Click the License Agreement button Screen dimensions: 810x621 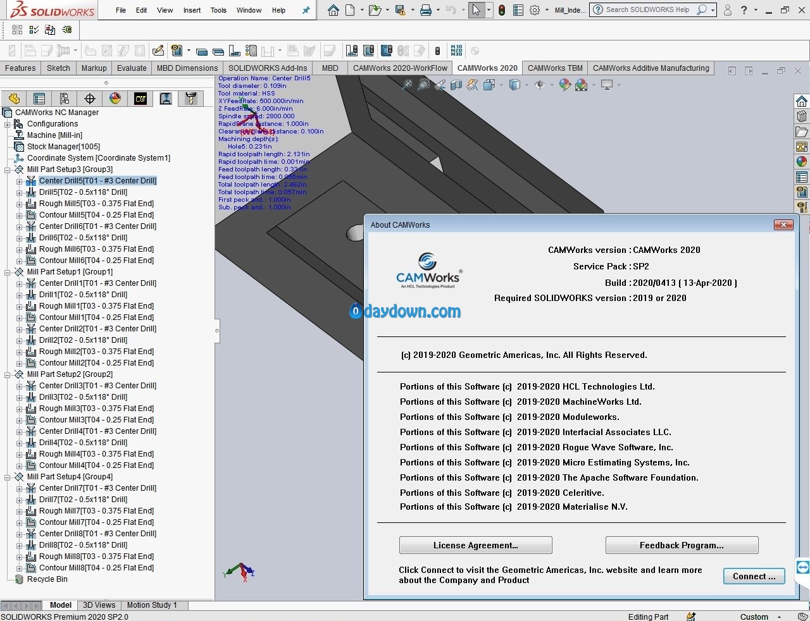(476, 545)
